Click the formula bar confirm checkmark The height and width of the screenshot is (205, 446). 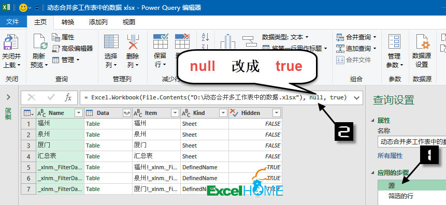51,98
